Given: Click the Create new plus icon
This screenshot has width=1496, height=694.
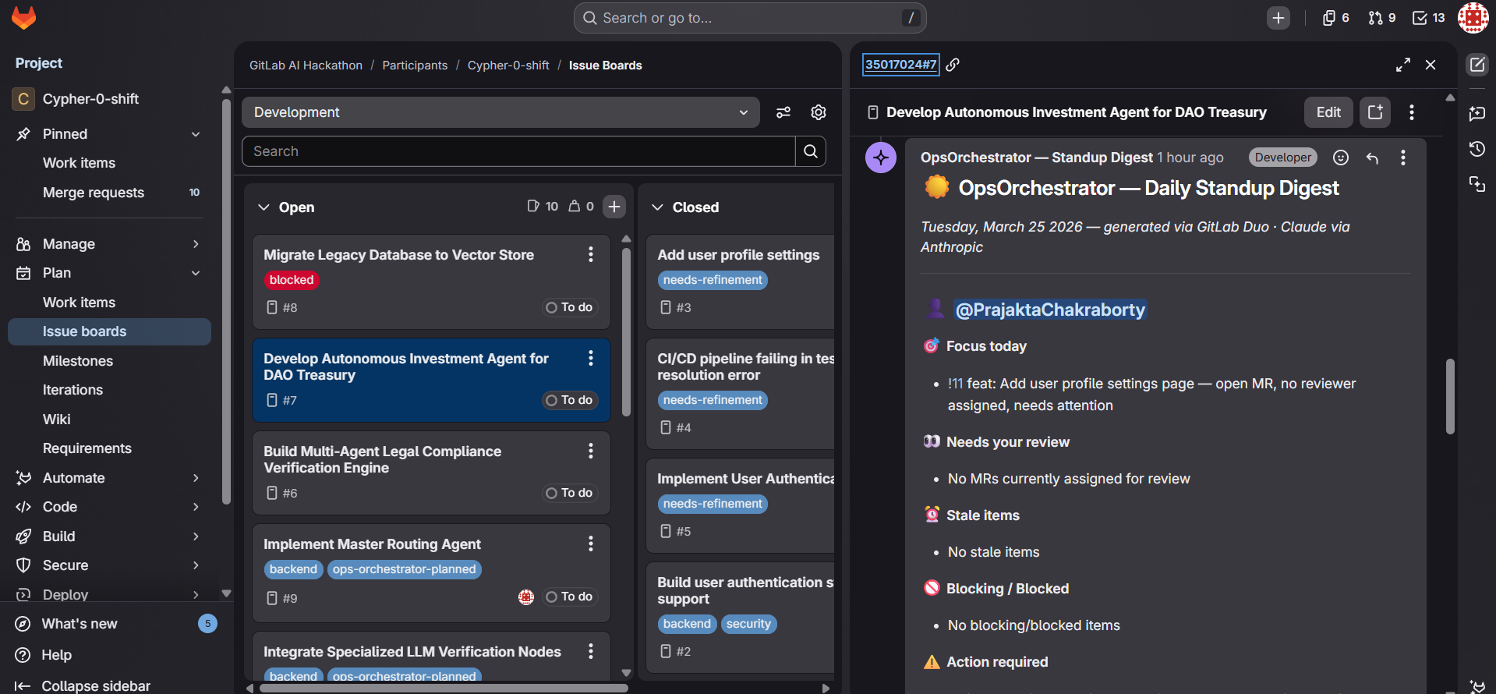Looking at the screenshot, I should (x=1278, y=18).
